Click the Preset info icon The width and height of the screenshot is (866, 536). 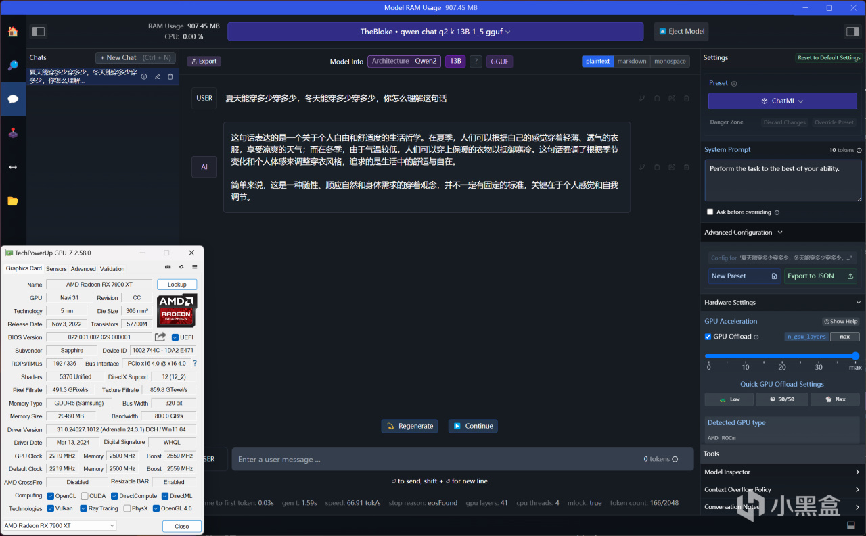[x=734, y=84]
